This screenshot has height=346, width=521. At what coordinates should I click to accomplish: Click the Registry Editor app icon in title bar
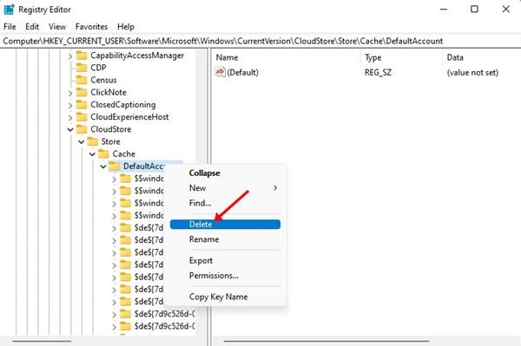click(x=9, y=10)
